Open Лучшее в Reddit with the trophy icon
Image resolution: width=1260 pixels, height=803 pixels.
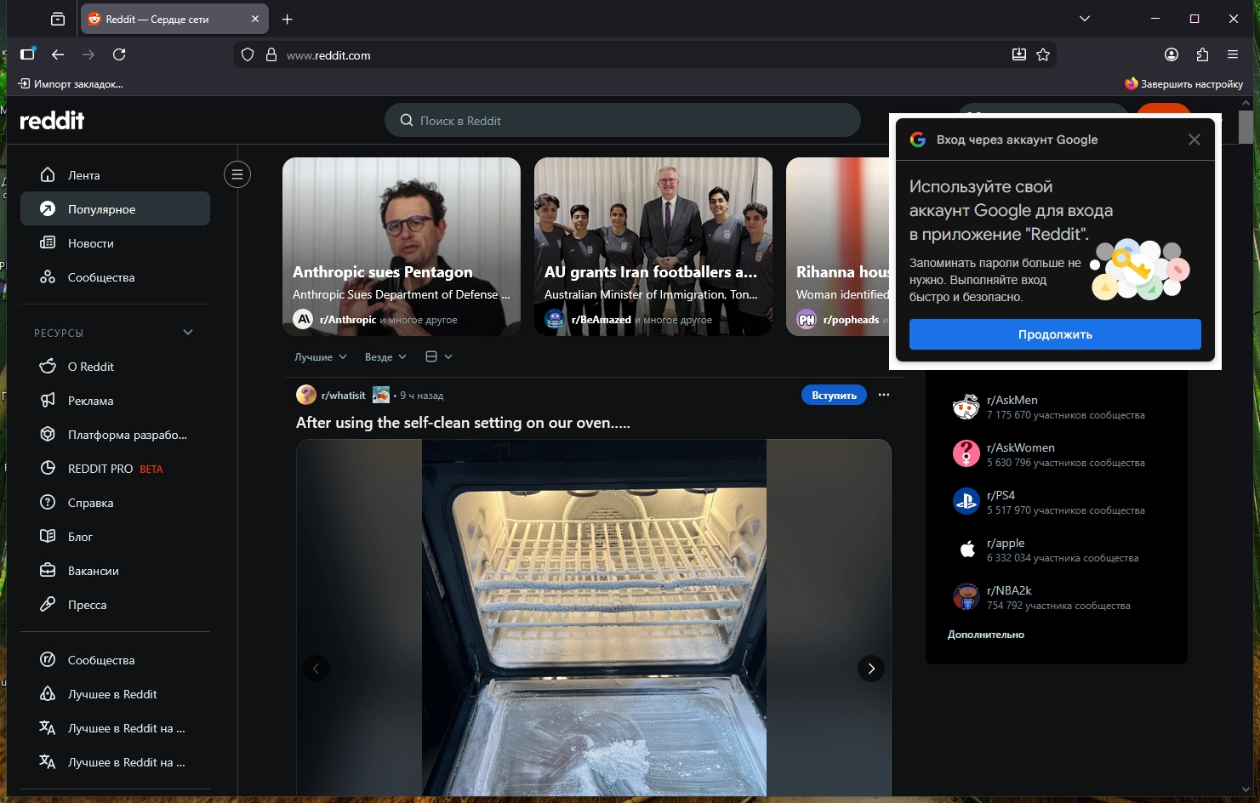(115, 694)
